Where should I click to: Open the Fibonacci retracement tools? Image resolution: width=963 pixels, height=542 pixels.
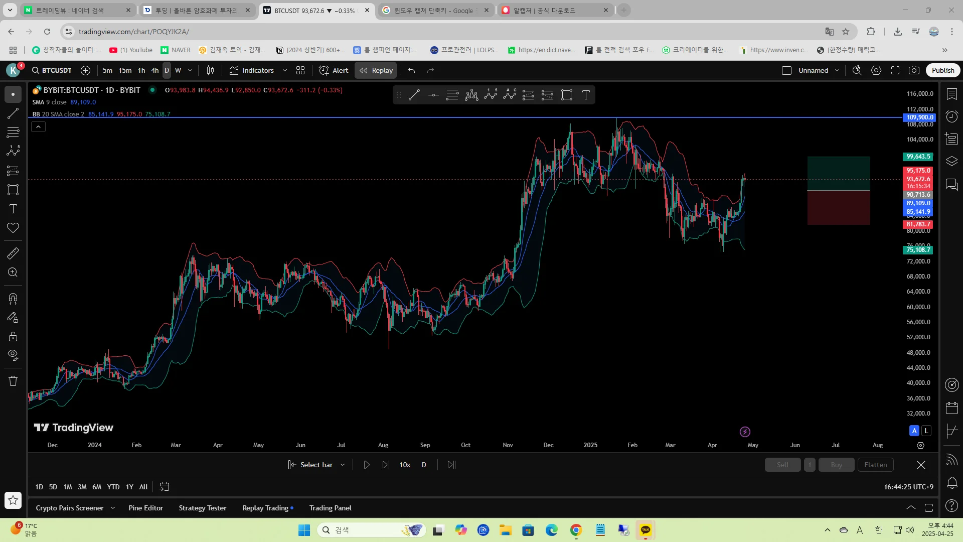point(13,132)
